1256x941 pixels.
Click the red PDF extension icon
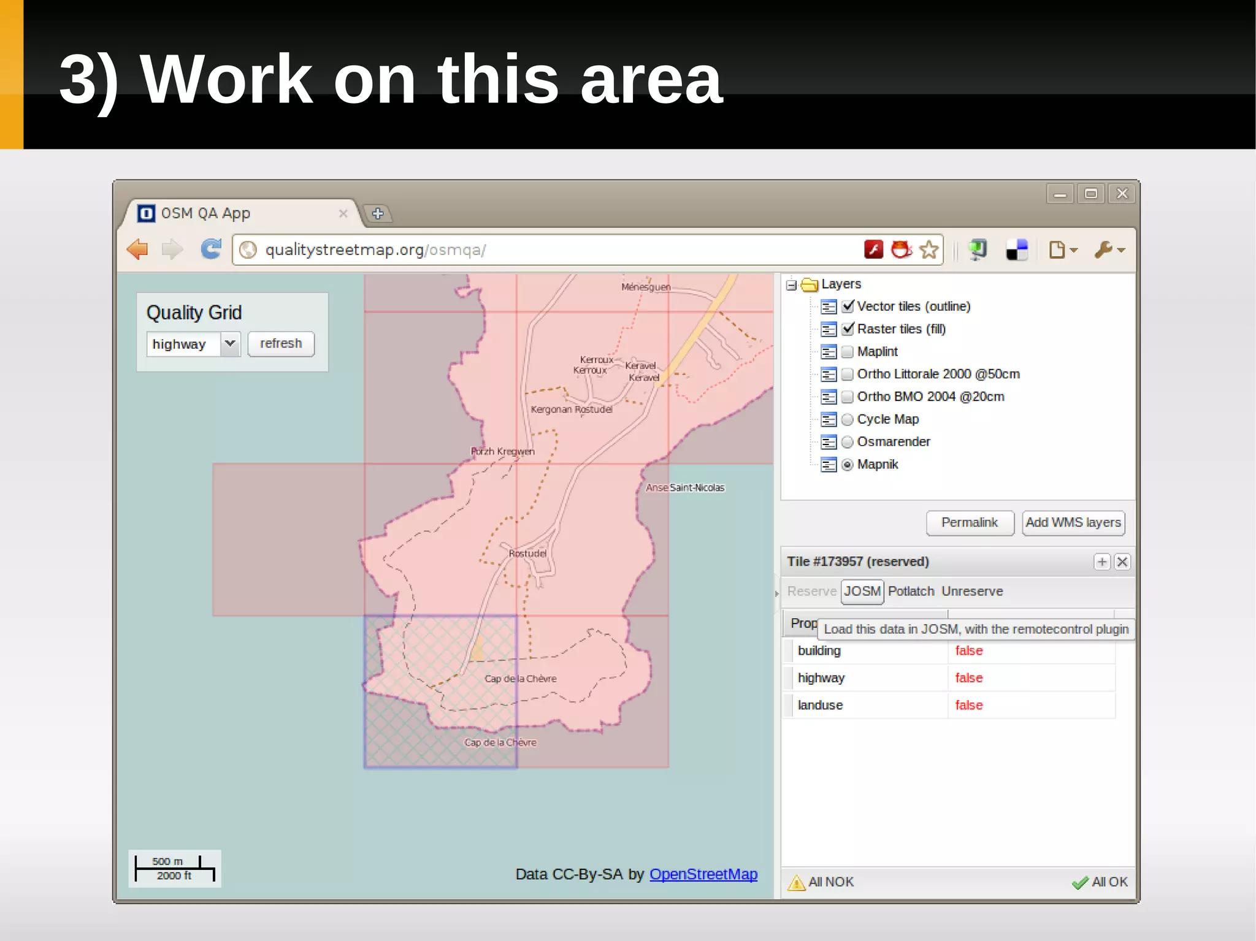click(x=873, y=250)
